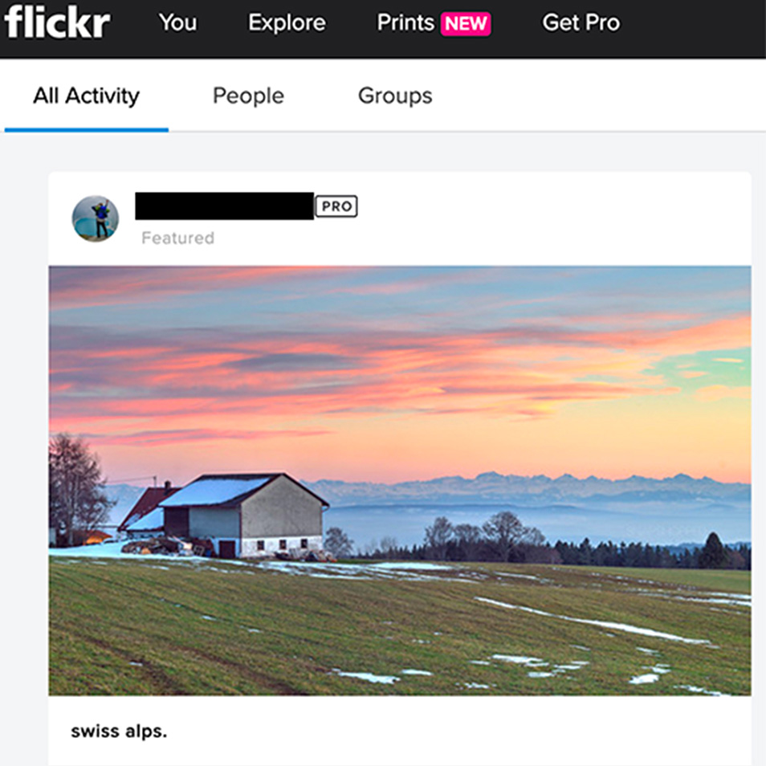
Task: Open the You menu
Action: 177,22
